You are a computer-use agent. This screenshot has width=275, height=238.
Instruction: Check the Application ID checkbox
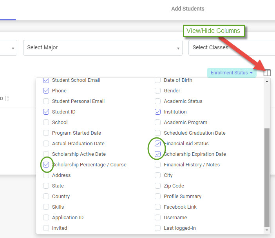pos(46,218)
